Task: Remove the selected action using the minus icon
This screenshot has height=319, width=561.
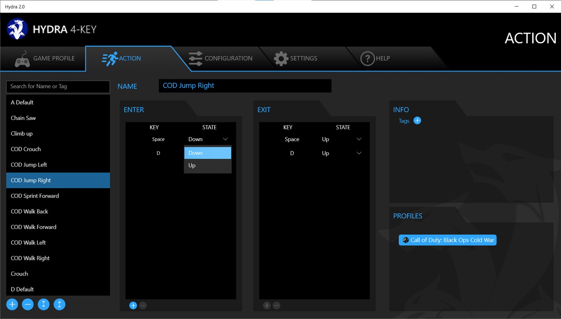Action: pyautogui.click(x=28, y=304)
